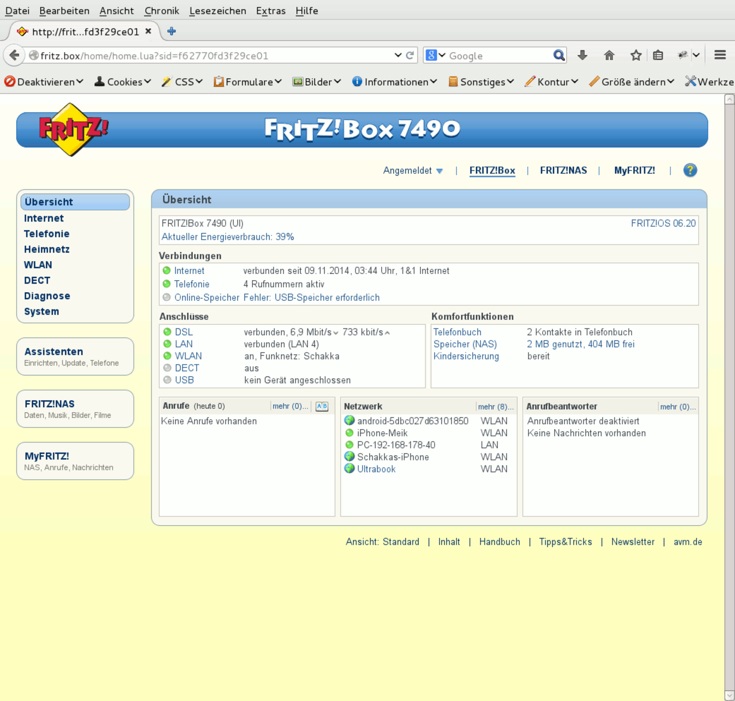Open the Chronik menu
735x701 pixels.
pos(162,10)
